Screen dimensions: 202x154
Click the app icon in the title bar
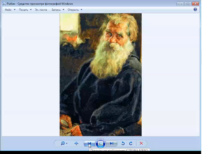tap(4, 4)
